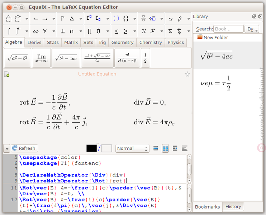Open the Chemistry tab
This screenshot has height=215, width=266.
[x=151, y=42]
